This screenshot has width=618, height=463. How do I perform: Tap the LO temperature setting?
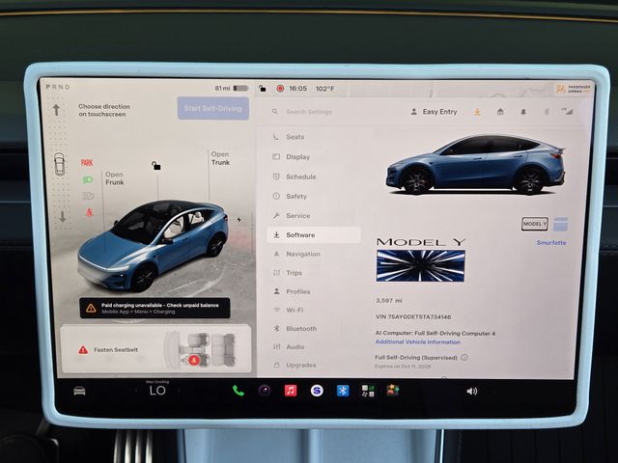click(x=157, y=391)
